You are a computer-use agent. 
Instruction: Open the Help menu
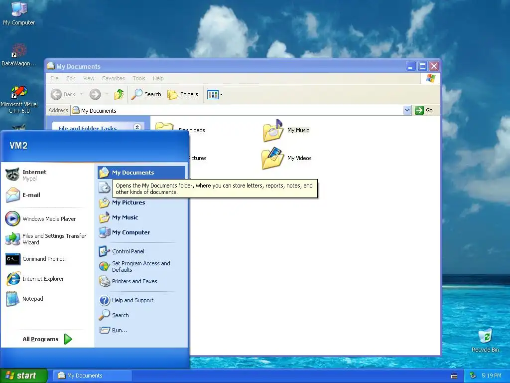tap(158, 78)
